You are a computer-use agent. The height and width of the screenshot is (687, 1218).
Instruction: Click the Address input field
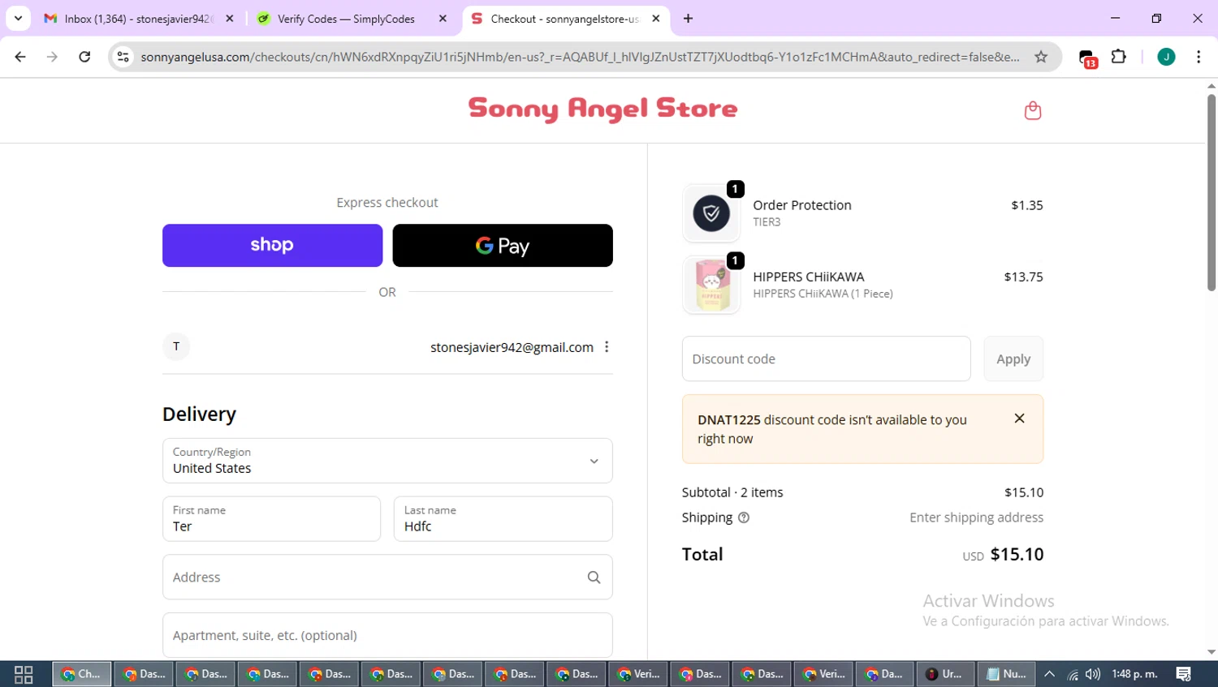(x=387, y=578)
